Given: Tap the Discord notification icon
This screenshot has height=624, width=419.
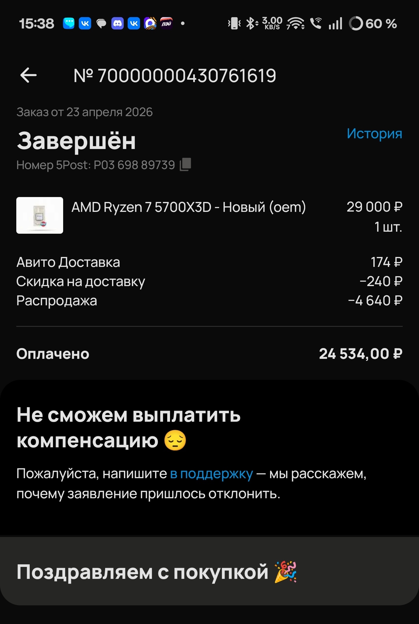Looking at the screenshot, I should tap(118, 24).
